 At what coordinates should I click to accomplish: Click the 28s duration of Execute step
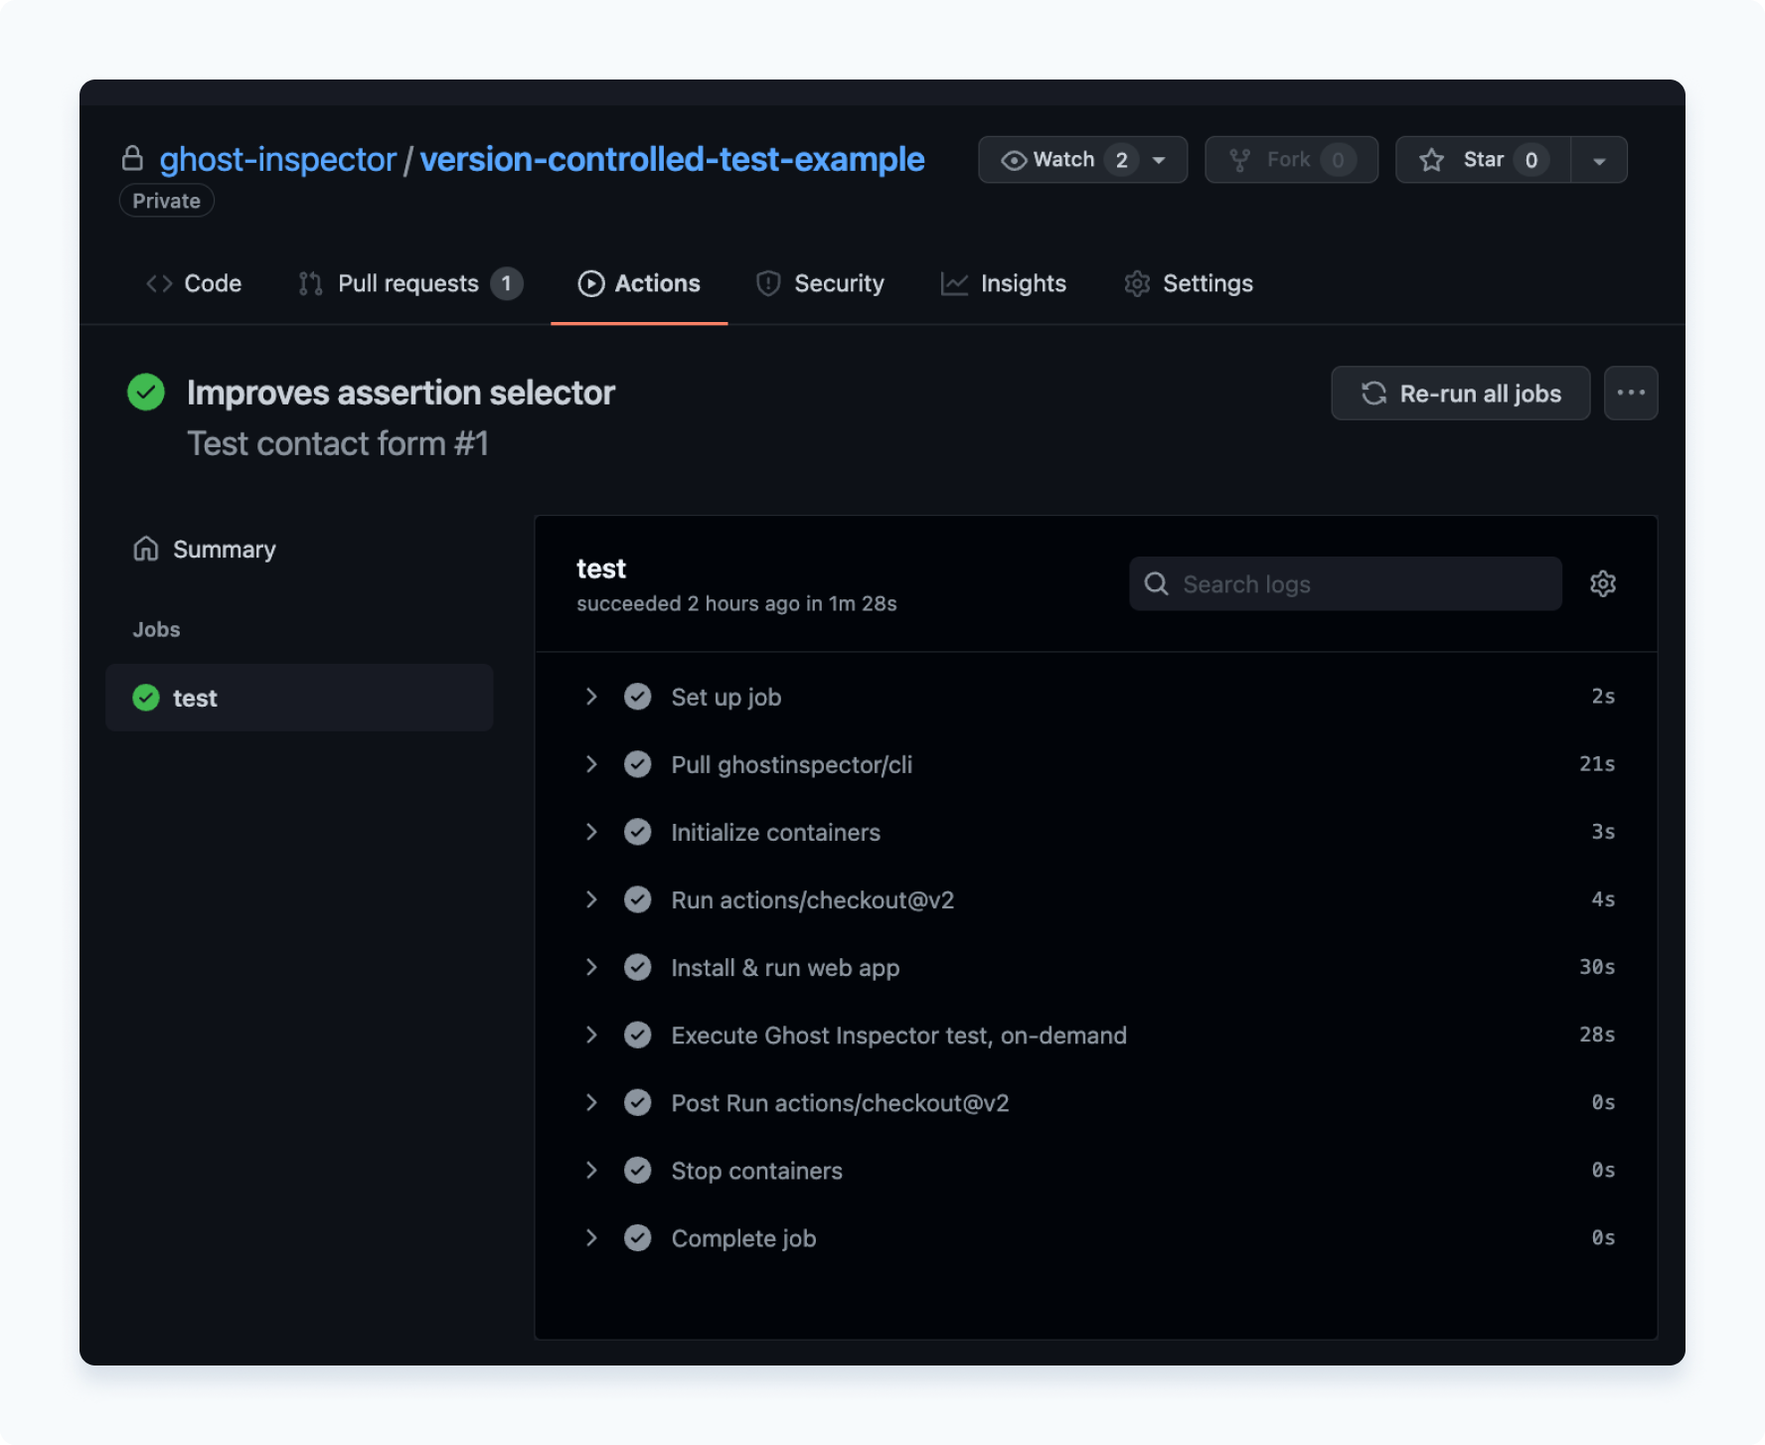(1597, 1035)
